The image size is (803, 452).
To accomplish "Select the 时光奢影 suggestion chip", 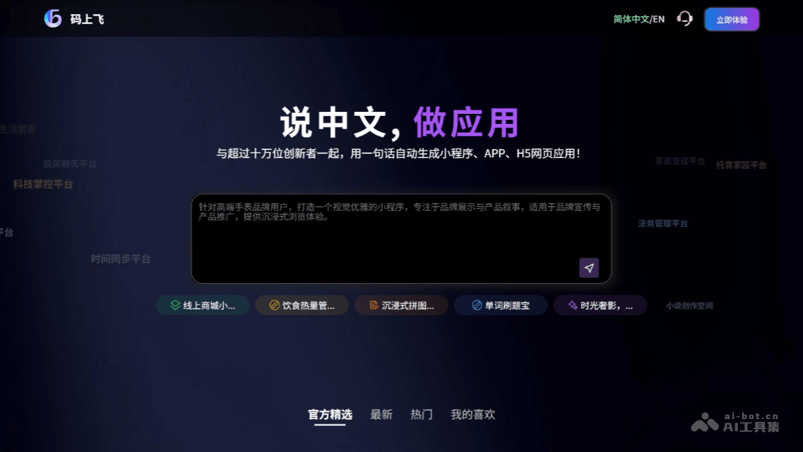I will [600, 305].
